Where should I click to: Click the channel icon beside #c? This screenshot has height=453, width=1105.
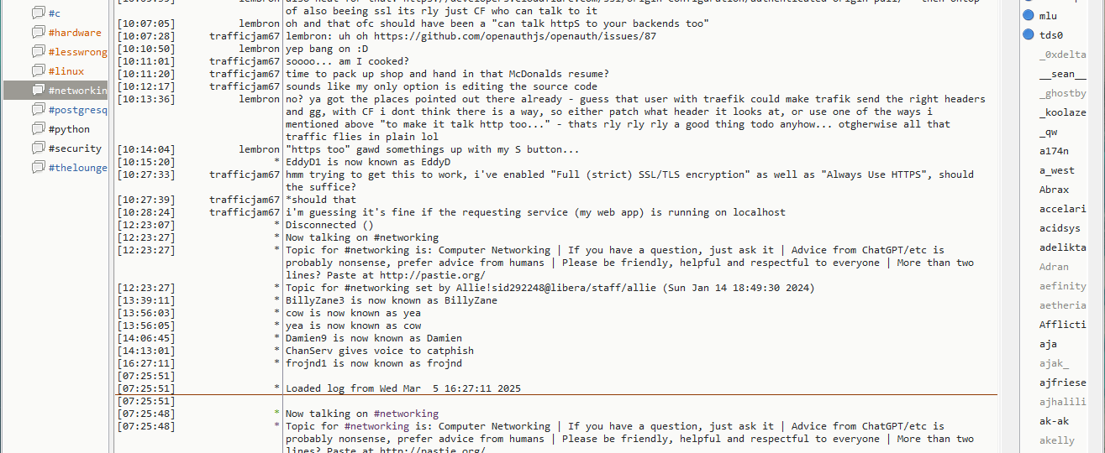coord(38,13)
